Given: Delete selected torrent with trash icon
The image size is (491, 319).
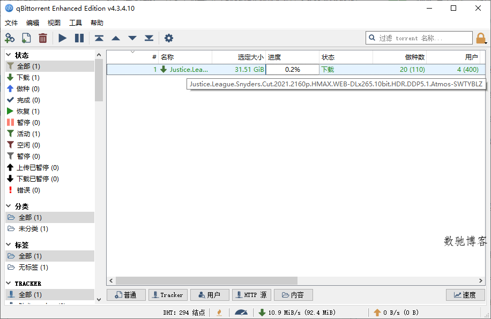Looking at the screenshot, I should 42,38.
